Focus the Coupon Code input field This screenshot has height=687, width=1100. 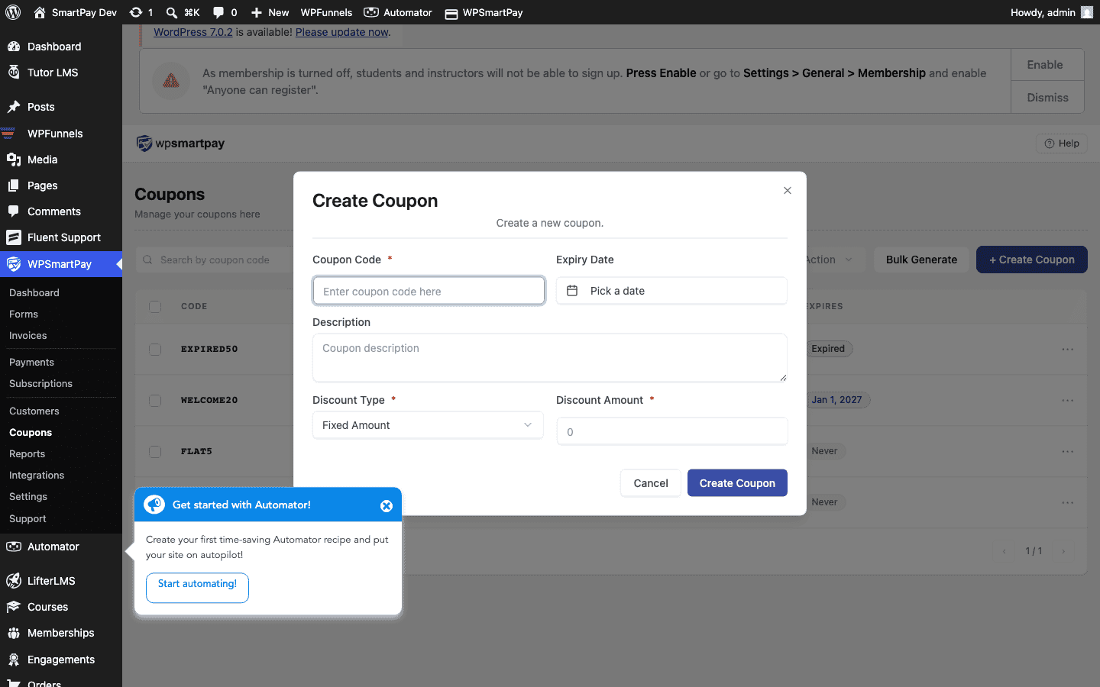click(429, 291)
